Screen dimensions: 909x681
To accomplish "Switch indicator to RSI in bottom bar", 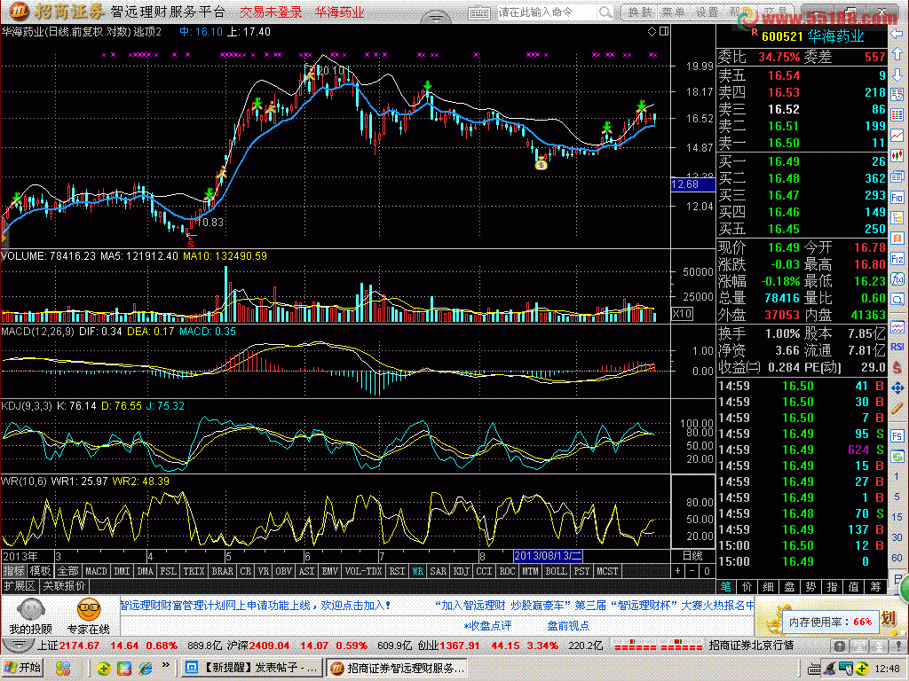I will 397,571.
